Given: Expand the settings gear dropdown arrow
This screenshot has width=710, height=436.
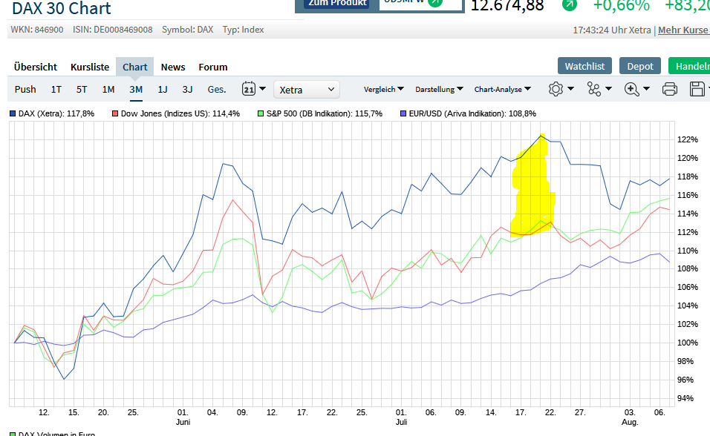Looking at the screenshot, I should (570, 89).
